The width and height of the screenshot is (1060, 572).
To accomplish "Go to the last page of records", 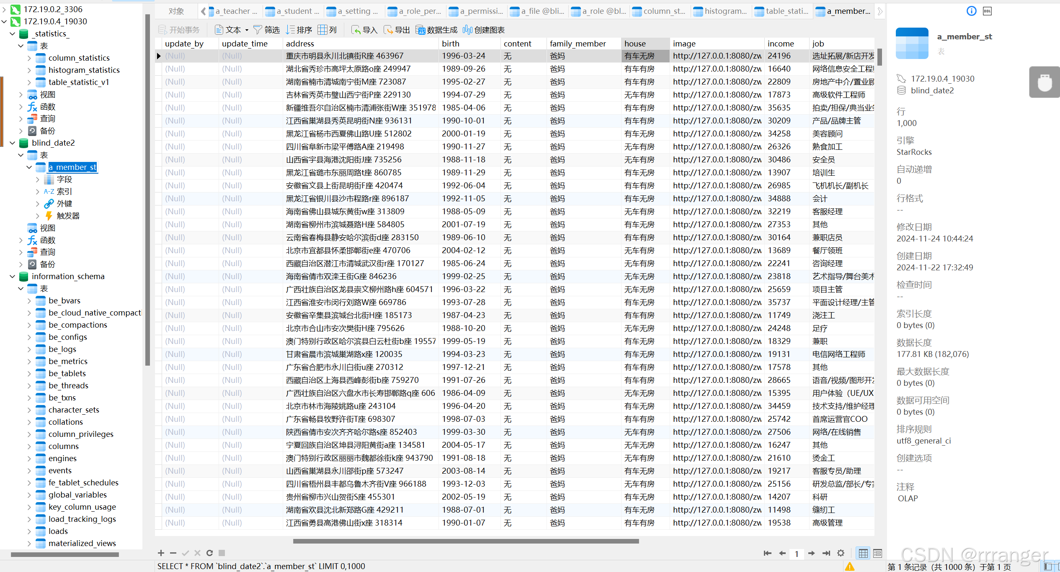I will coord(826,553).
